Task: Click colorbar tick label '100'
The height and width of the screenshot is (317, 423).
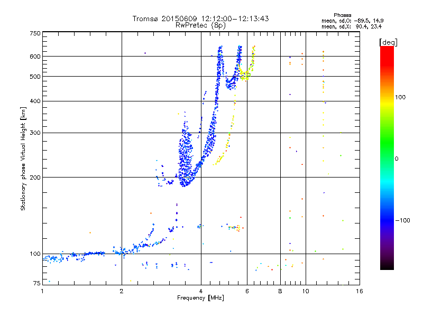Action: [400, 97]
